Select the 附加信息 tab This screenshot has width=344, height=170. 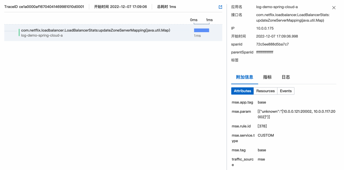[245, 77]
